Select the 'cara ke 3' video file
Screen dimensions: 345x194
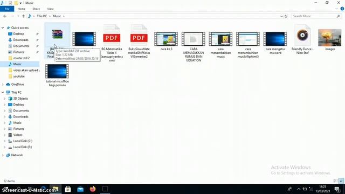click(x=166, y=39)
